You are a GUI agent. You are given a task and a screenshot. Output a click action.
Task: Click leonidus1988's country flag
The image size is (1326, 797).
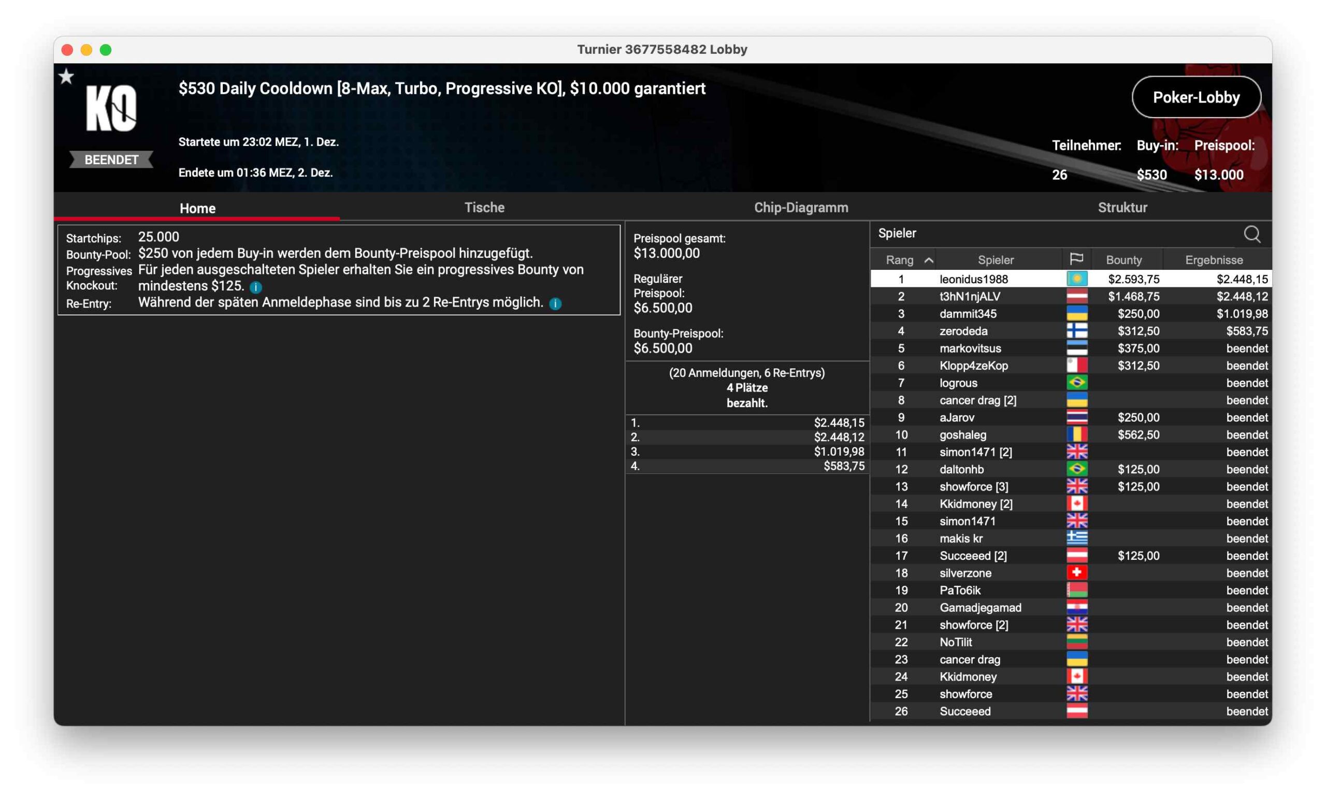1076,279
